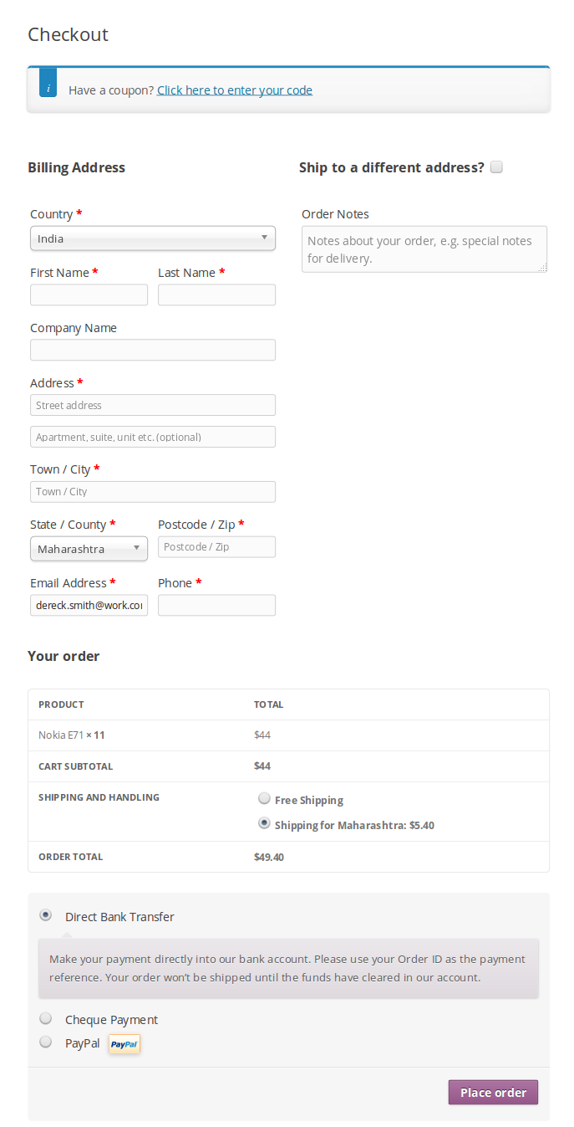The width and height of the screenshot is (574, 1127).
Task: Expand the State / County dropdown
Action: pyautogui.click(x=89, y=549)
